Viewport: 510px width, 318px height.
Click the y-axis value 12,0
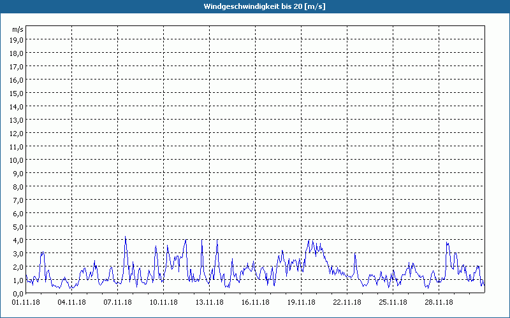[x=17, y=134]
